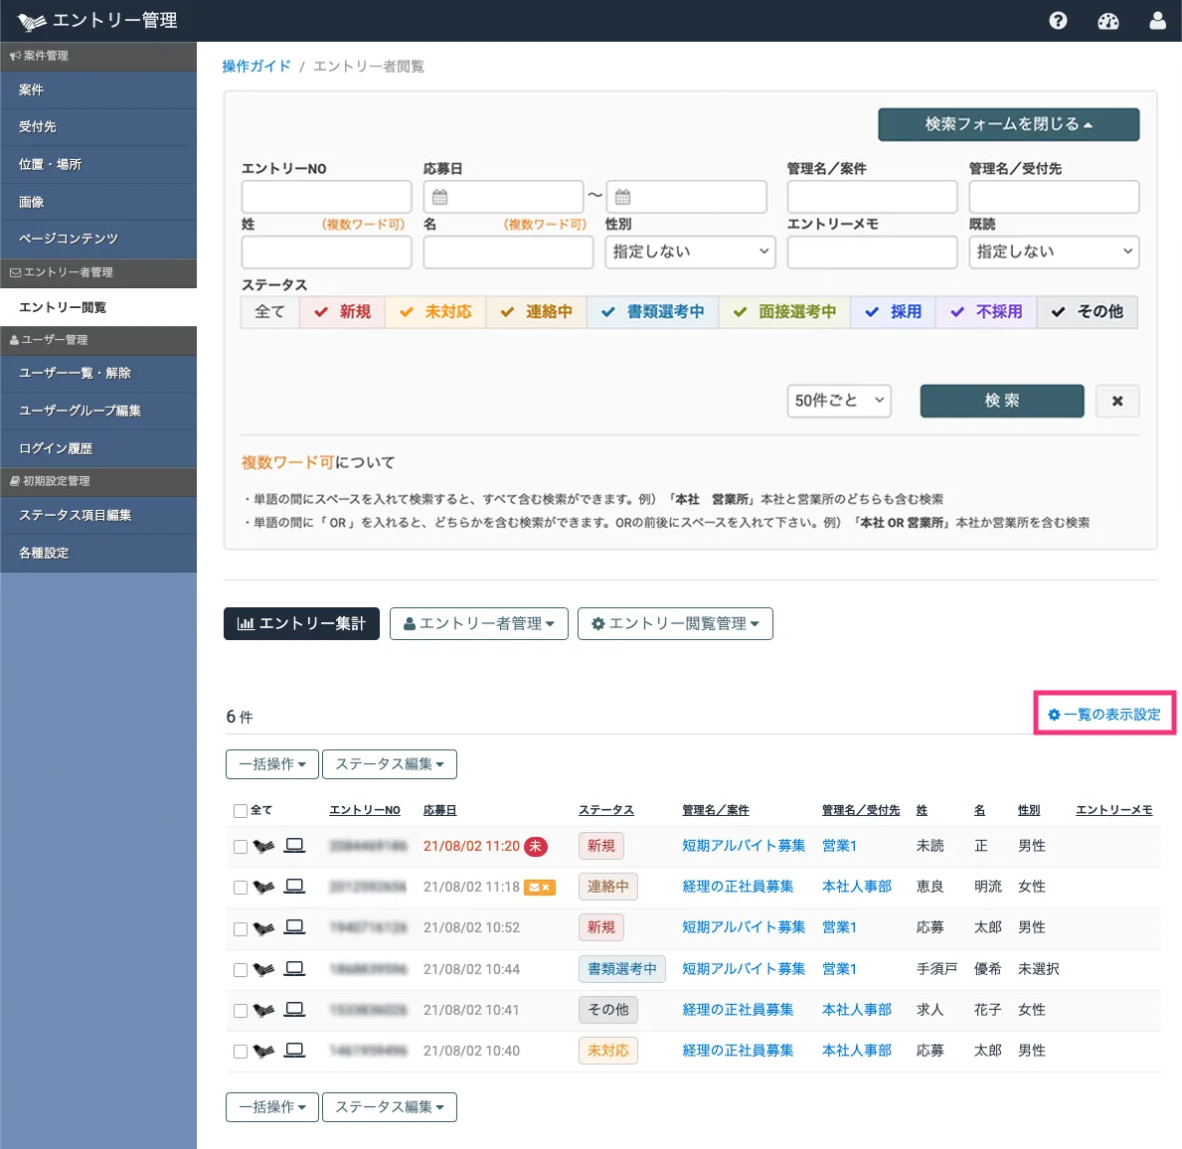Open the 50件ごと page size dropdown

pyautogui.click(x=839, y=402)
